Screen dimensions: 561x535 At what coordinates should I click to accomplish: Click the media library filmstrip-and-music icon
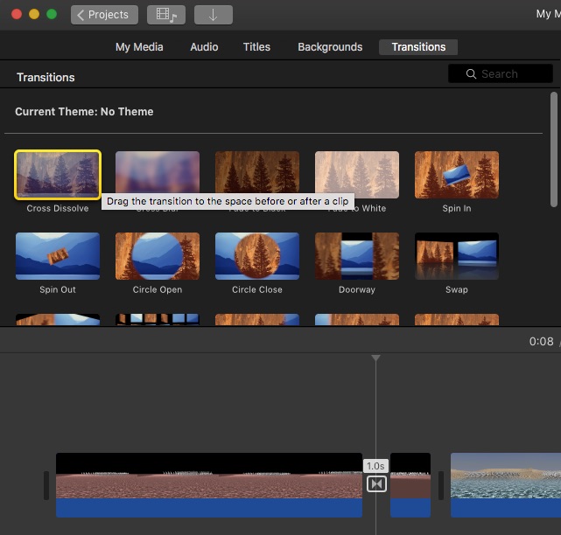pyautogui.click(x=166, y=15)
